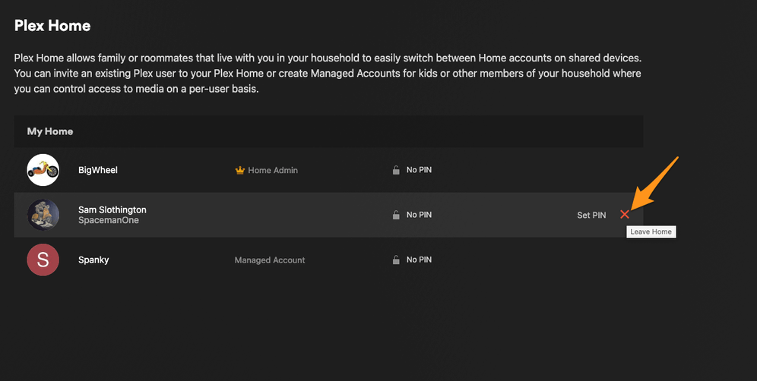Click the padlock icon in Spanky's row

(x=396, y=260)
